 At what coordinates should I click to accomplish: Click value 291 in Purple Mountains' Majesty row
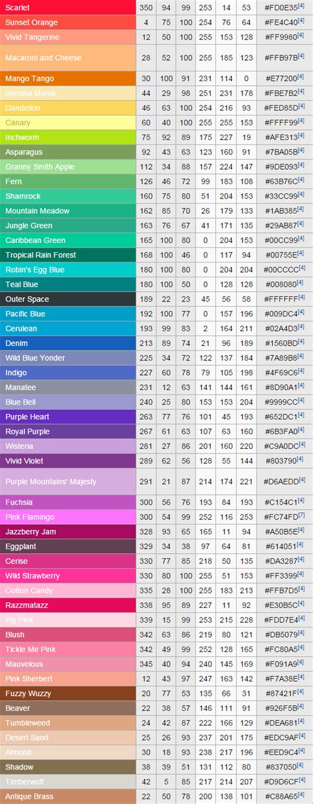click(145, 481)
